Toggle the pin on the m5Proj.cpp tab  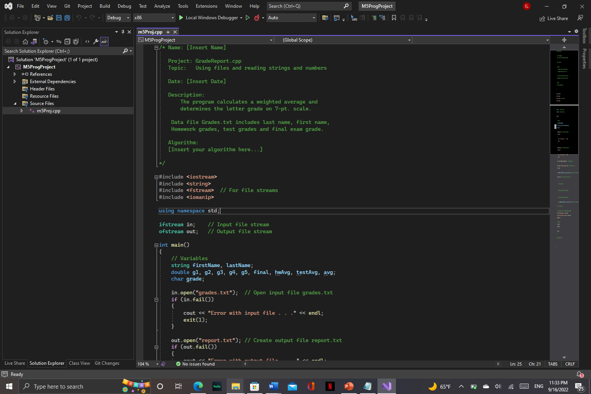[x=168, y=32]
